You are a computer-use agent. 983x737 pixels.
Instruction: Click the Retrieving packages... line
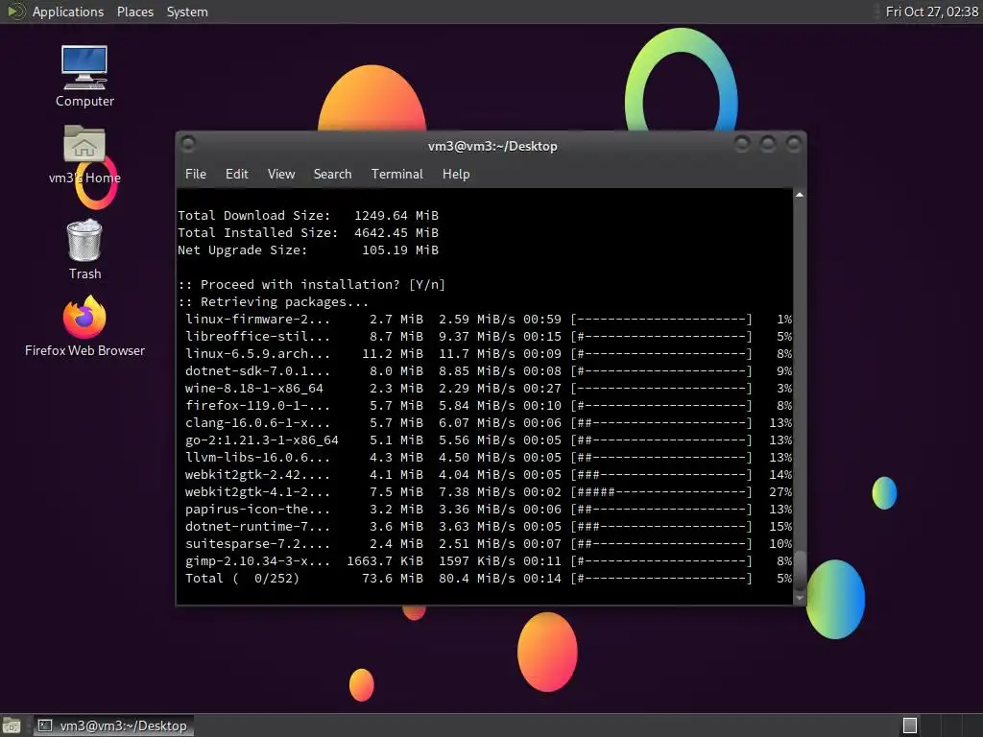click(274, 302)
